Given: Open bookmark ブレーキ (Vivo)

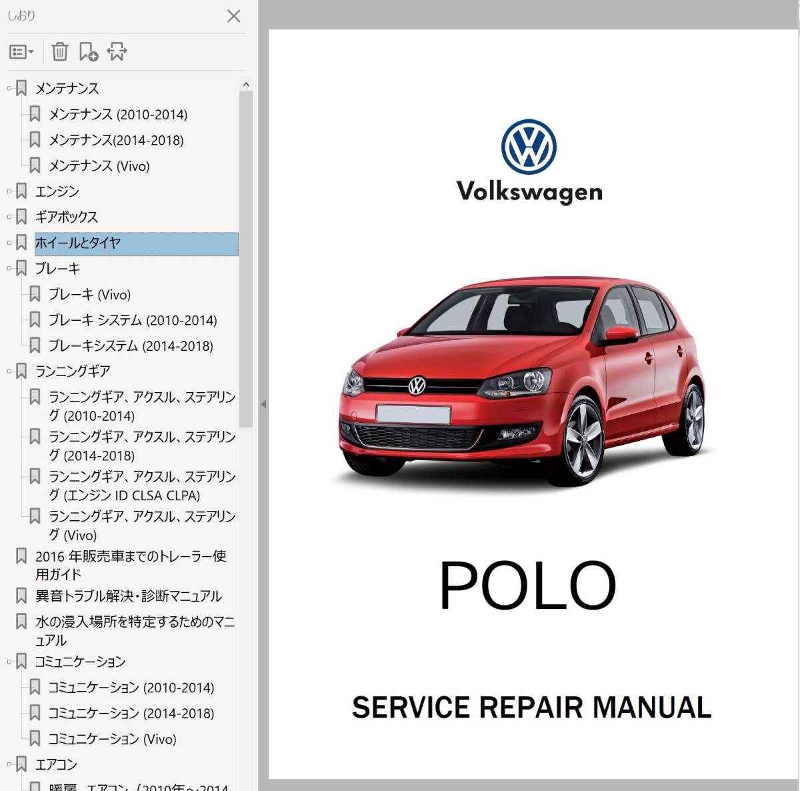Looking at the screenshot, I should coord(89,295).
